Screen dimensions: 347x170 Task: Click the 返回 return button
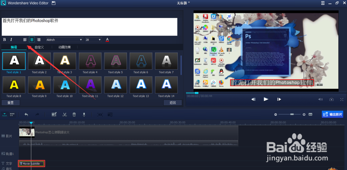pyautogui.click(x=172, y=103)
